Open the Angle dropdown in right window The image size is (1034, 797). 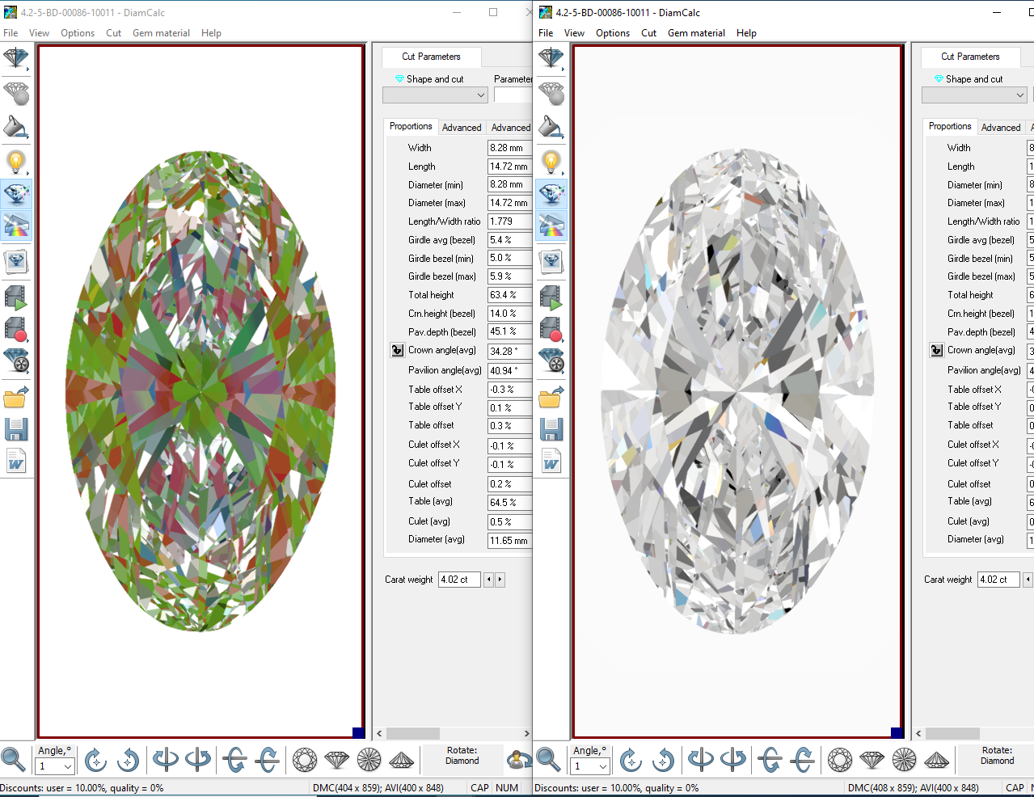[603, 766]
